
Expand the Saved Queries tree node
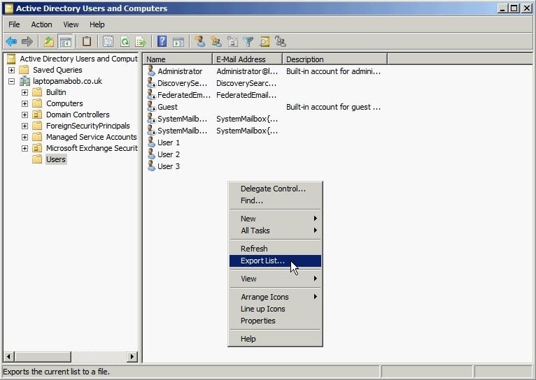(12, 70)
